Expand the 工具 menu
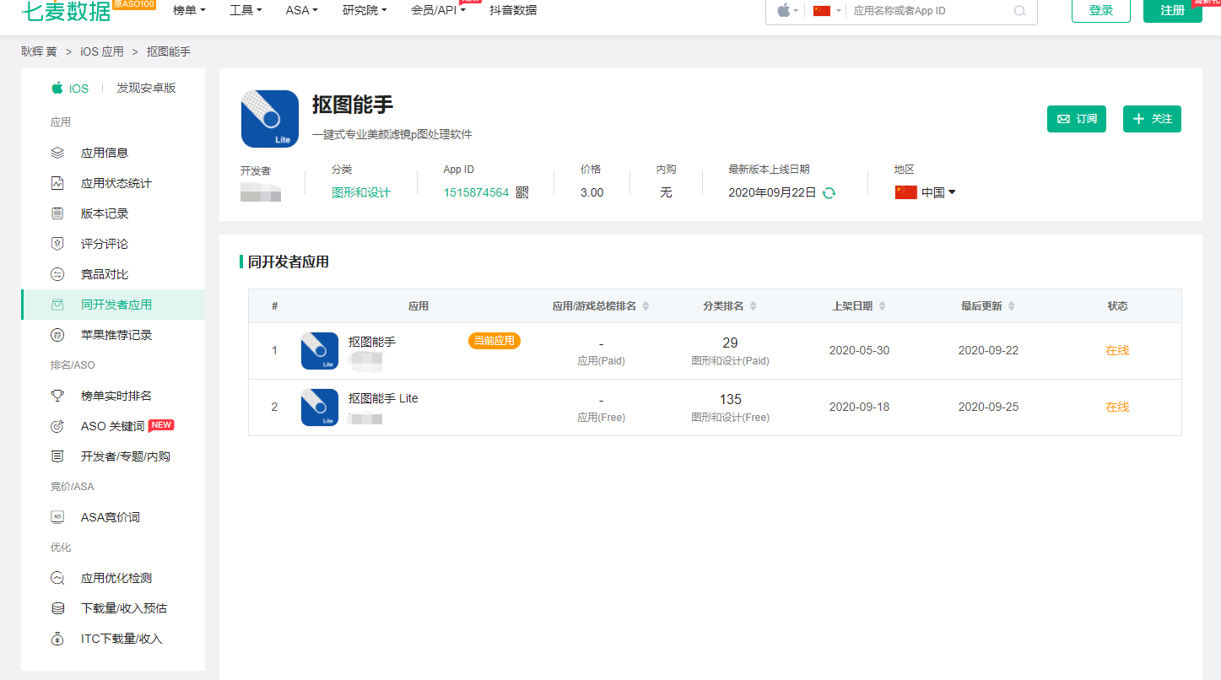The image size is (1221, 680). (x=246, y=10)
